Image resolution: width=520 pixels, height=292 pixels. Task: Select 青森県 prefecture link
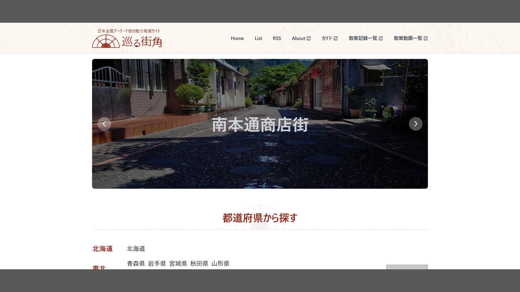click(x=136, y=264)
